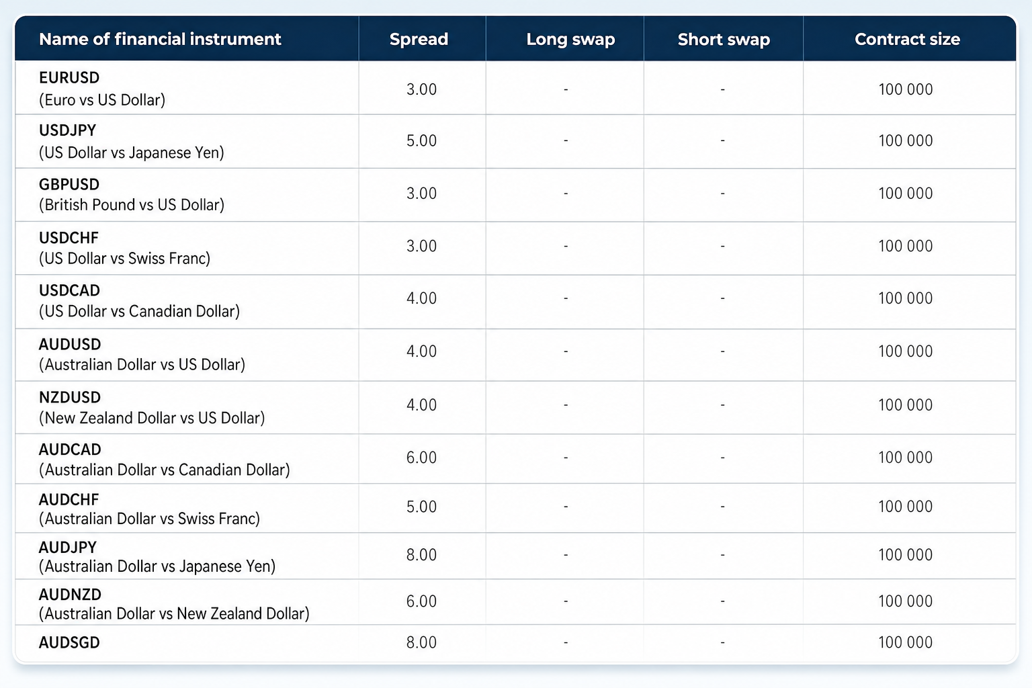Click '(Australian Dollar vs Japanese Yen)' description
The image size is (1032, 688).
coord(157,566)
